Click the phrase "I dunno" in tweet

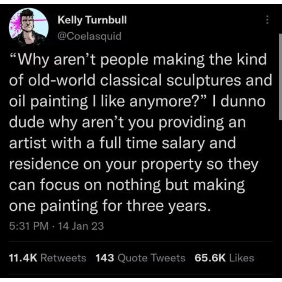point(239,101)
